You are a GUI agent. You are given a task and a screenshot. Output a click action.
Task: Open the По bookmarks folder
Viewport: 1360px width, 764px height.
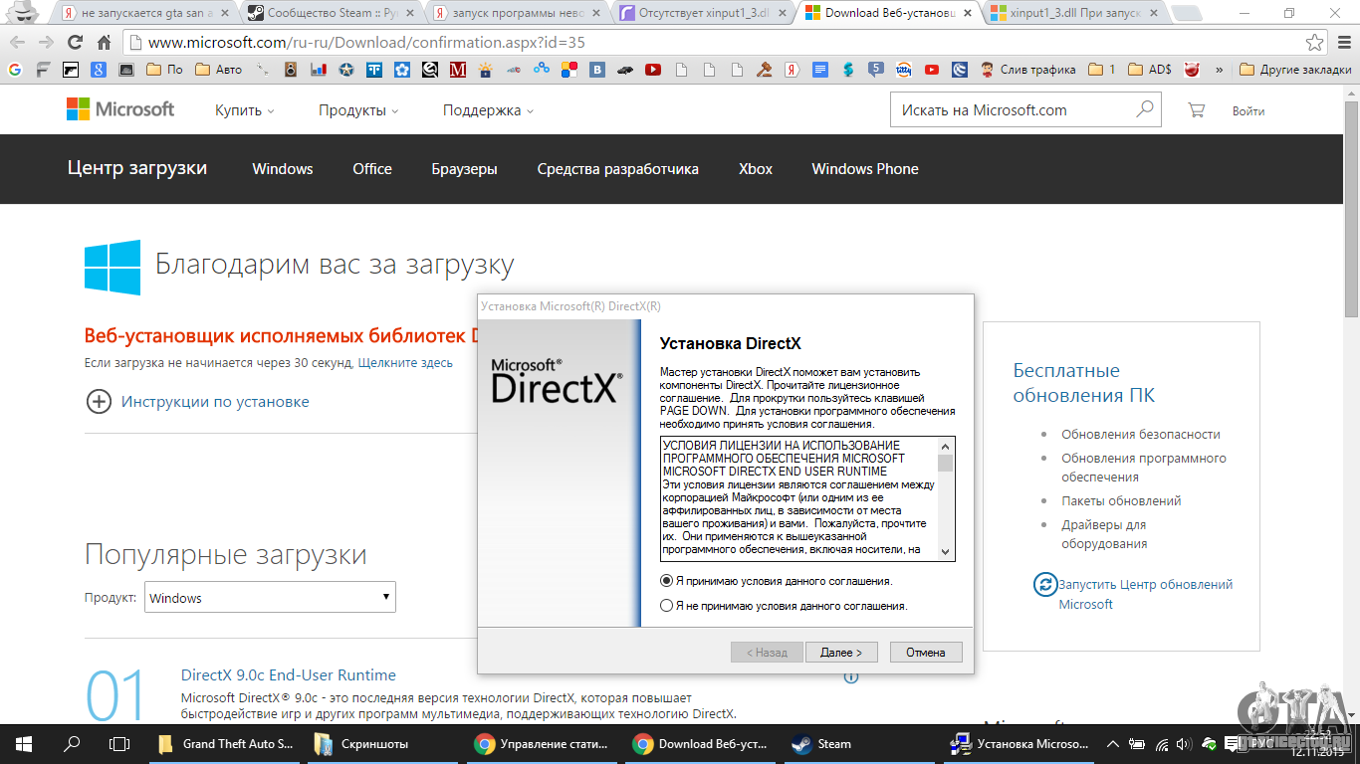point(164,70)
